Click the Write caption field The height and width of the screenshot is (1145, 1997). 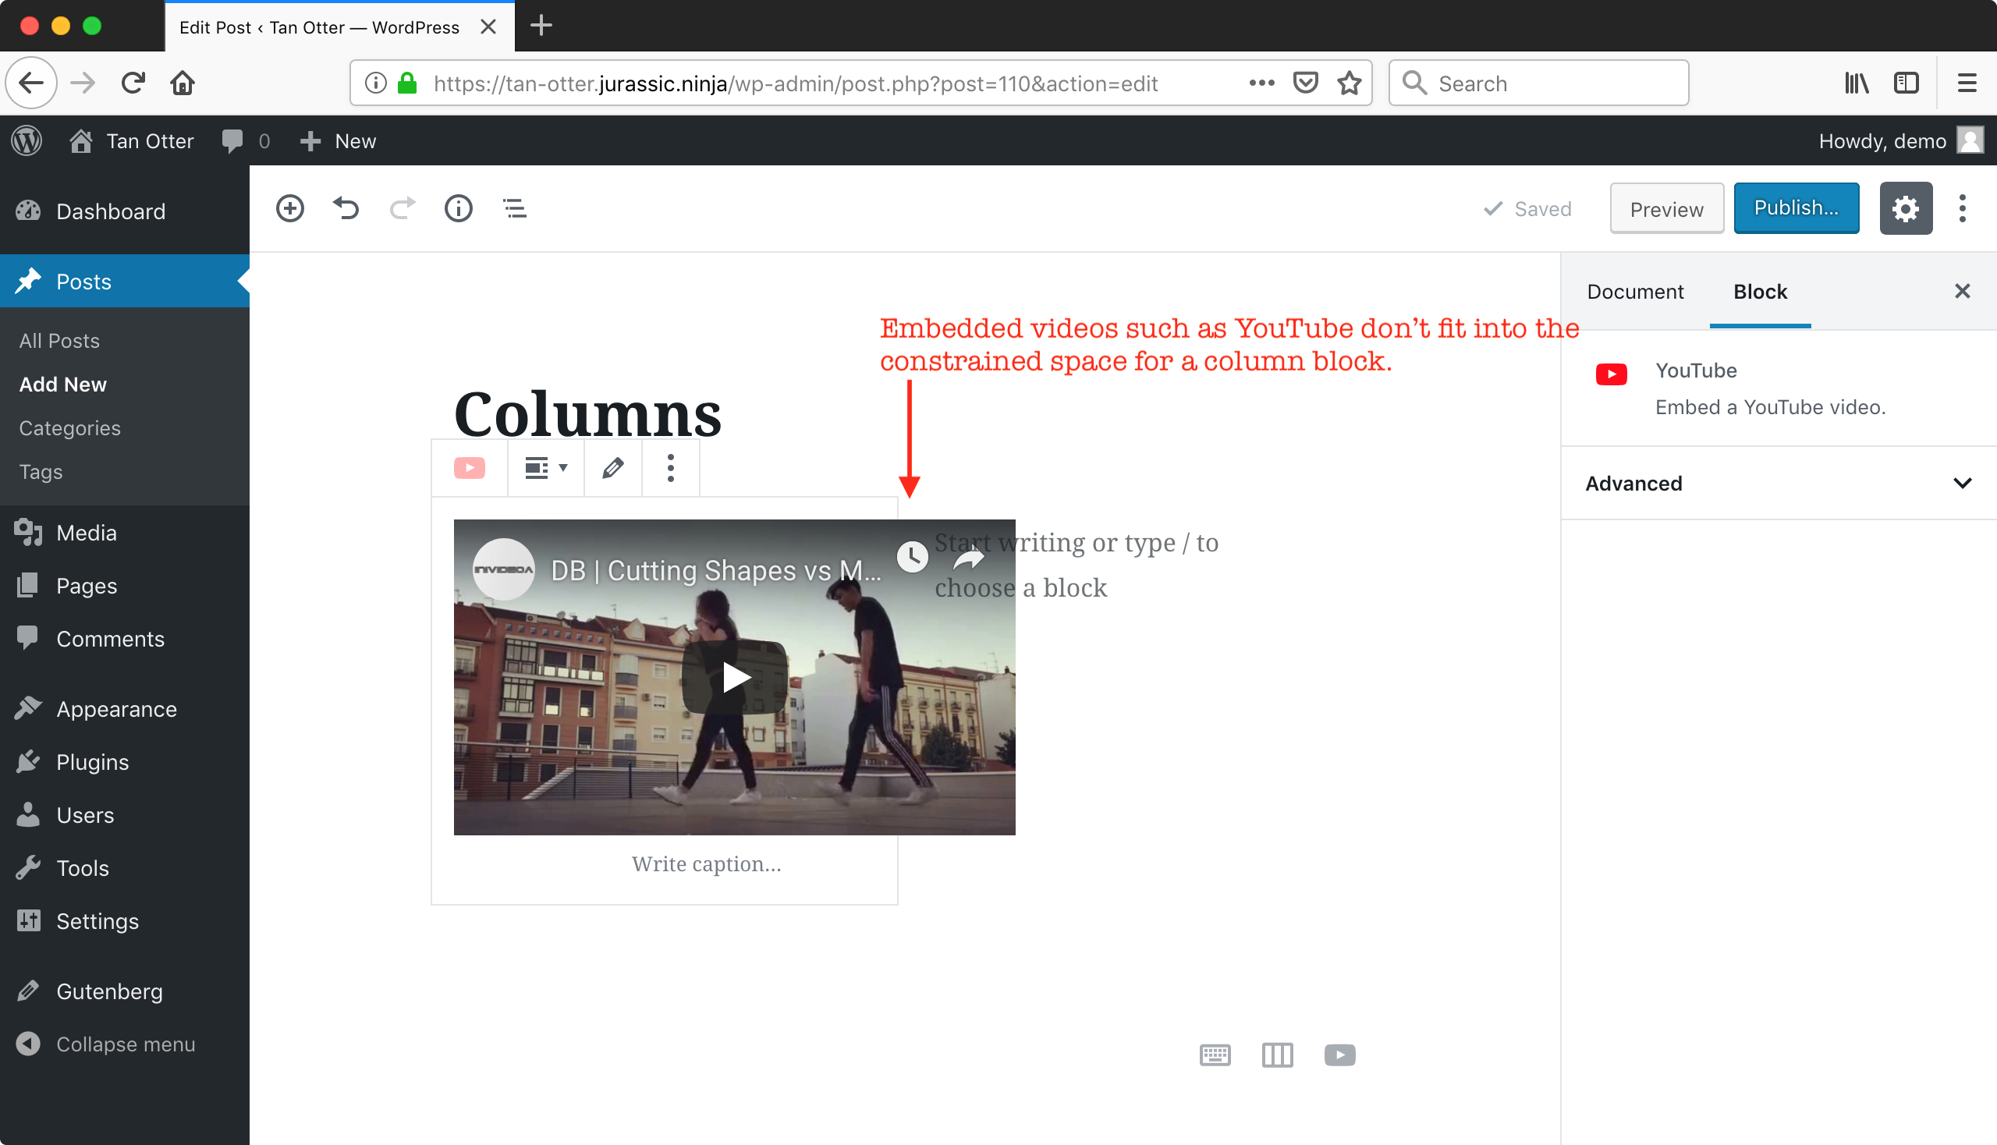coord(706,864)
